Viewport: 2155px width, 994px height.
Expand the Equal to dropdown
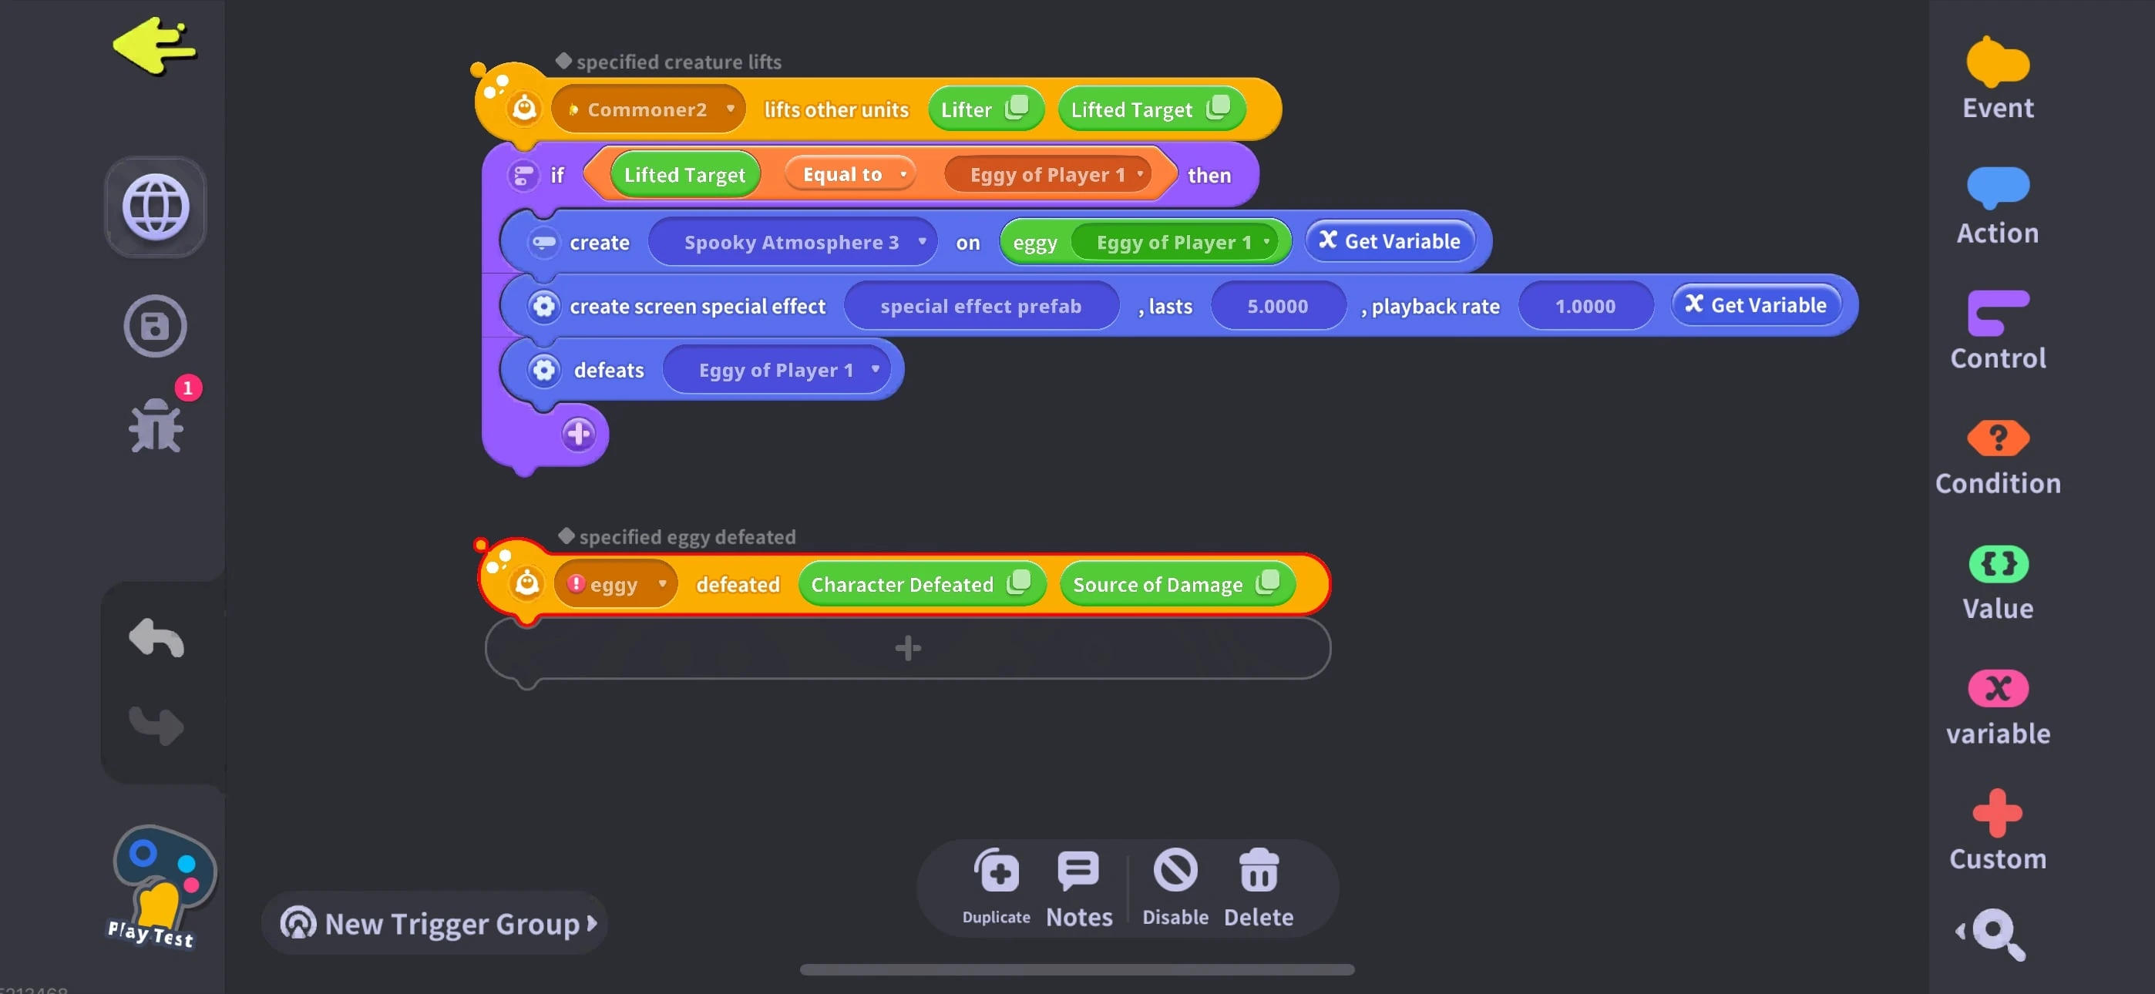click(x=850, y=174)
